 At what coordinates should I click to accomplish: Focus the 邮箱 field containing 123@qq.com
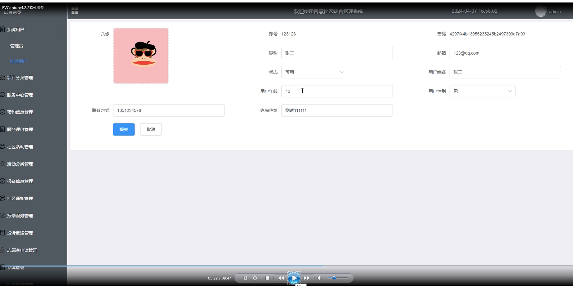coord(505,53)
